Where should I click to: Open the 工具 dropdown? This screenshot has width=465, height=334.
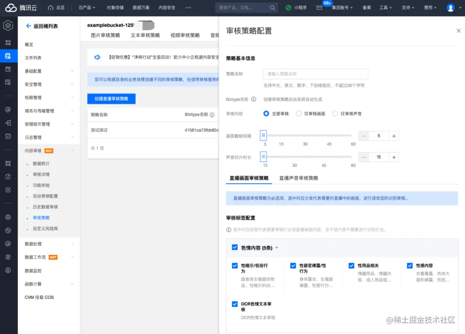(x=385, y=8)
